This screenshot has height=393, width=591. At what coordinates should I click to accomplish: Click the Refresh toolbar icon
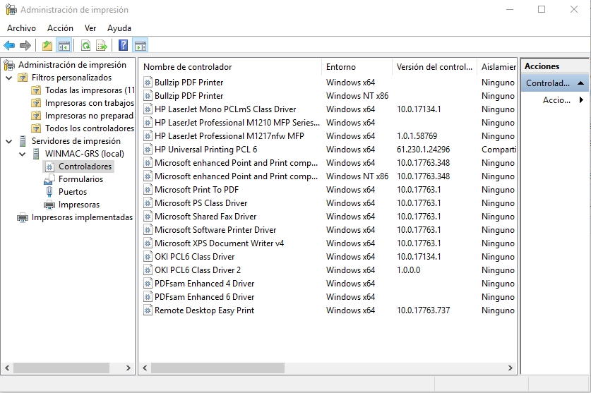pos(85,46)
